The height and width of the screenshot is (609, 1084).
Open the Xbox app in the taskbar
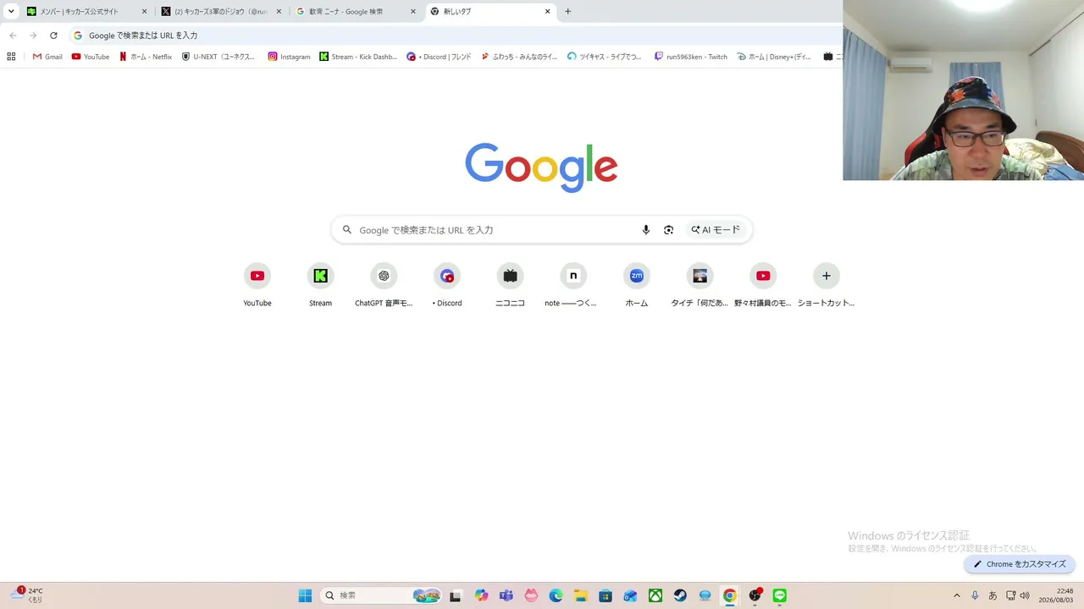click(x=655, y=595)
